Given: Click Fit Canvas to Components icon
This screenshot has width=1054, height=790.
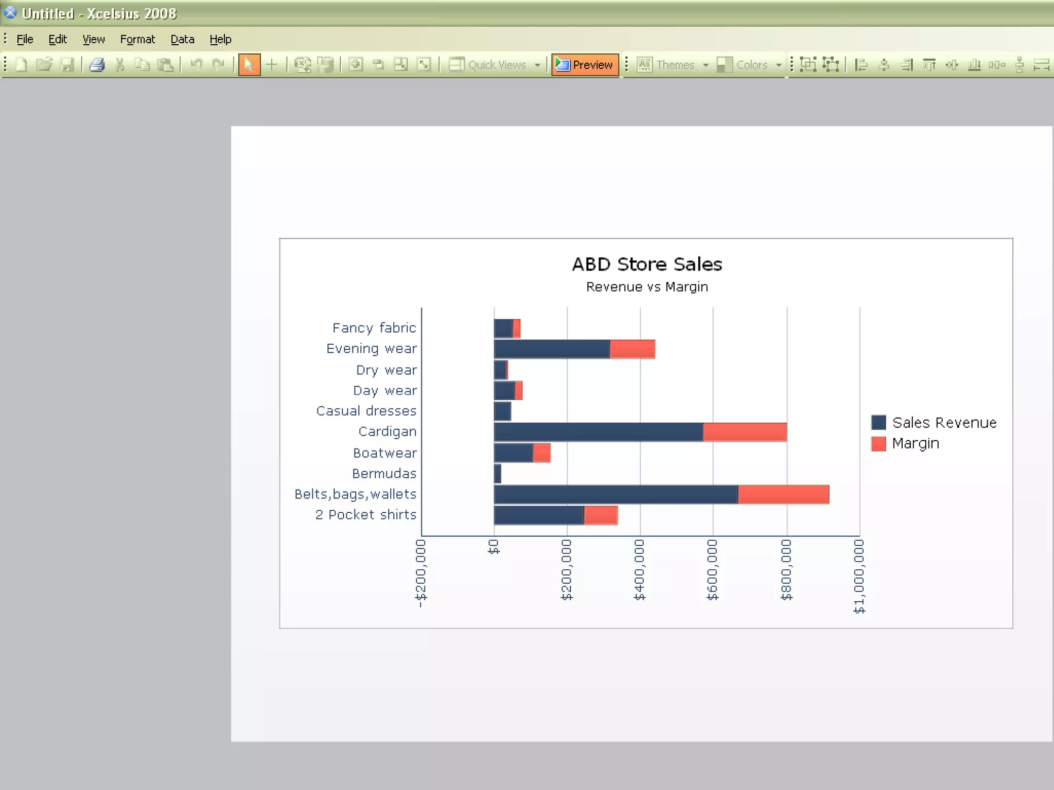Looking at the screenshot, I should tap(401, 65).
